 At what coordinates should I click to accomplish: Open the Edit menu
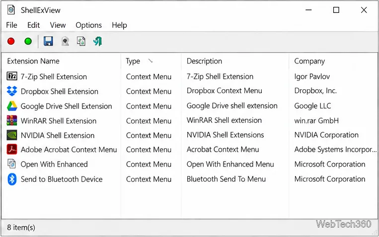[34, 25]
